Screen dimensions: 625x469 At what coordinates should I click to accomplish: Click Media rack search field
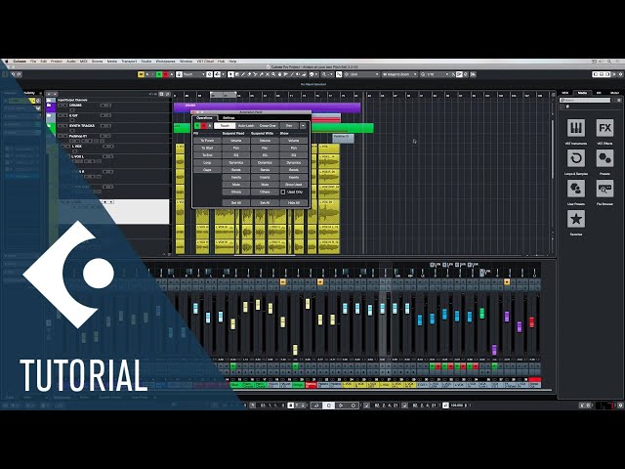585,100
